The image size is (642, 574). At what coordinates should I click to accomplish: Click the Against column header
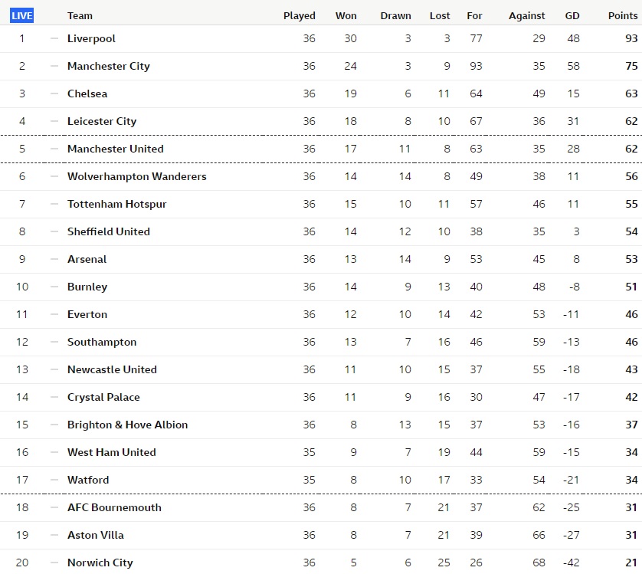point(526,15)
